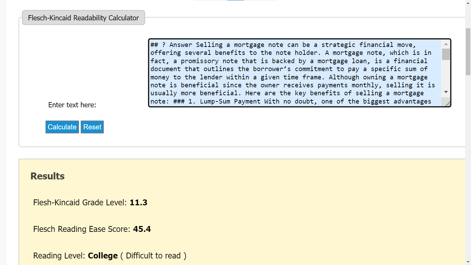This screenshot has height=265, width=471.
Task: Click the page's vertical scrollbar thumb
Action: (x=468, y=52)
